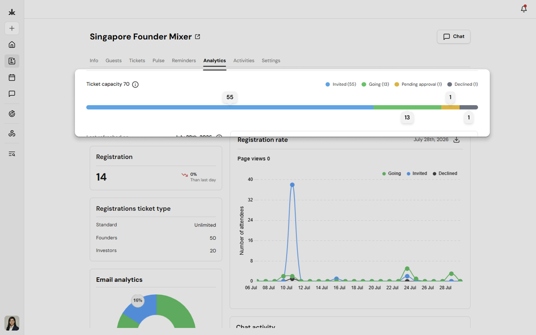
Task: Click the registration count 14
Action: point(101,177)
